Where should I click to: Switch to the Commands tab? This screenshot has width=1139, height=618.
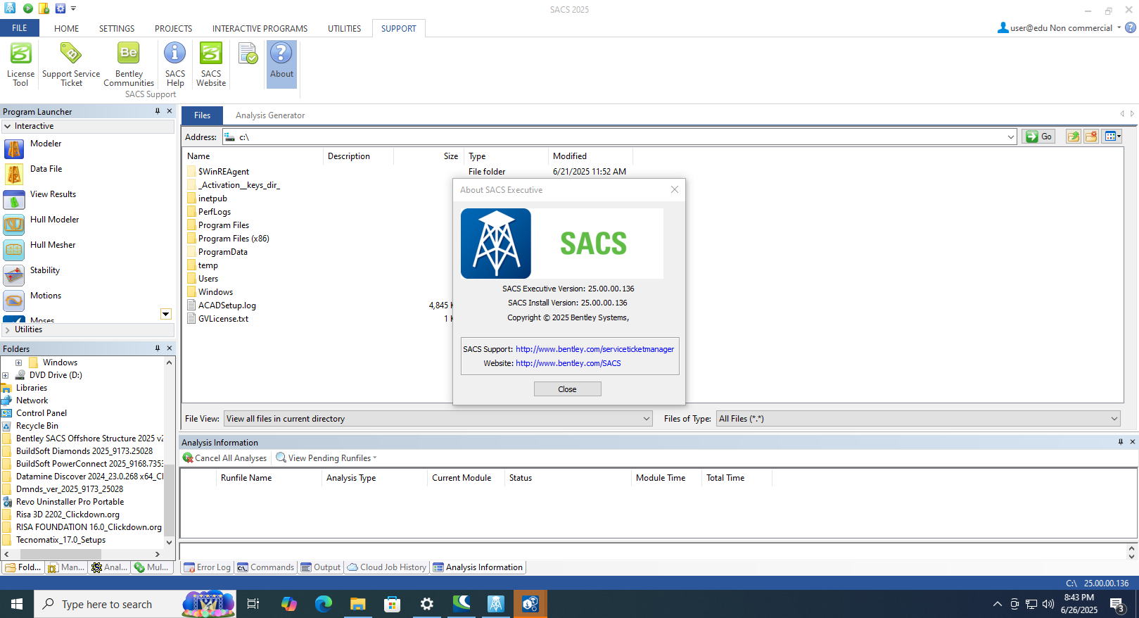[265, 567]
